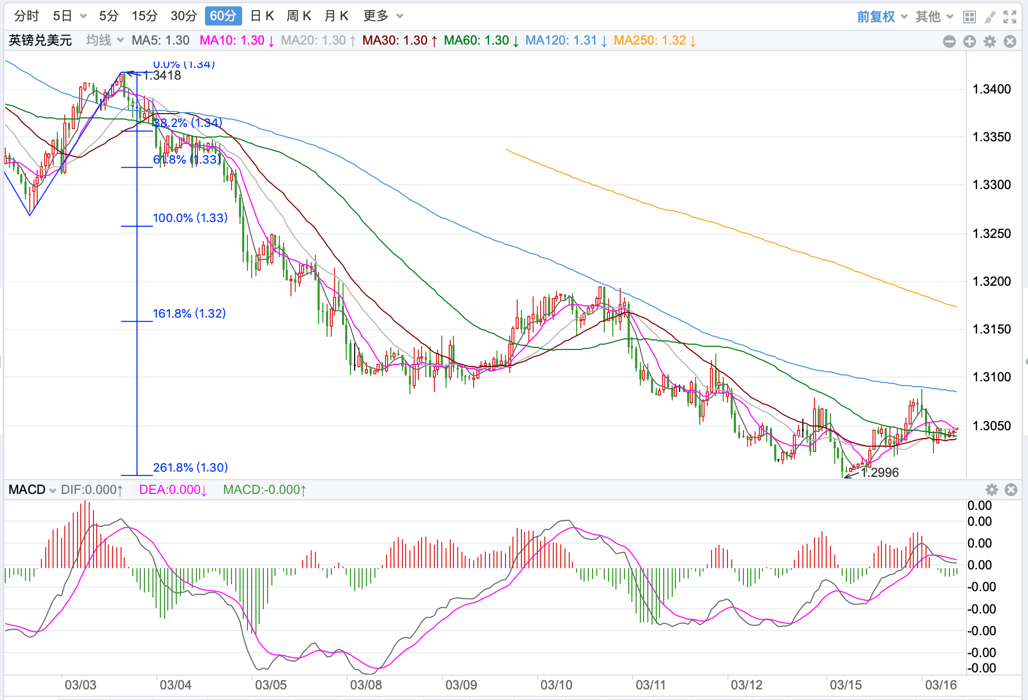The height and width of the screenshot is (700, 1028).
Task: Click the plus zoom-in icon
Action: tap(970, 41)
